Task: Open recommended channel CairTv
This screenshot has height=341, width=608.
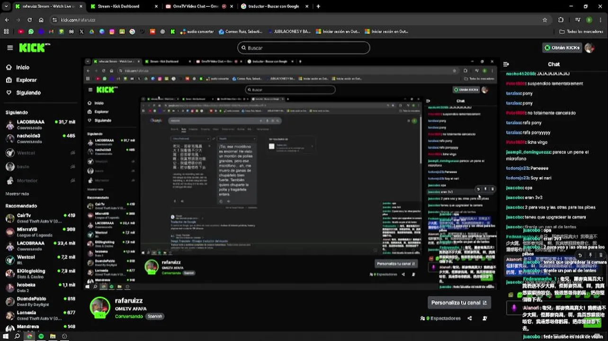Action: [40, 218]
